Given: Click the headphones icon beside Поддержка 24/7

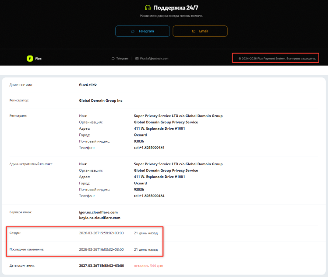Looking at the screenshot, I should pos(148,7).
